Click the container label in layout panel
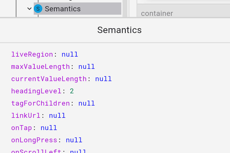Image resolution: width=230 pixels, height=153 pixels. coord(157,13)
